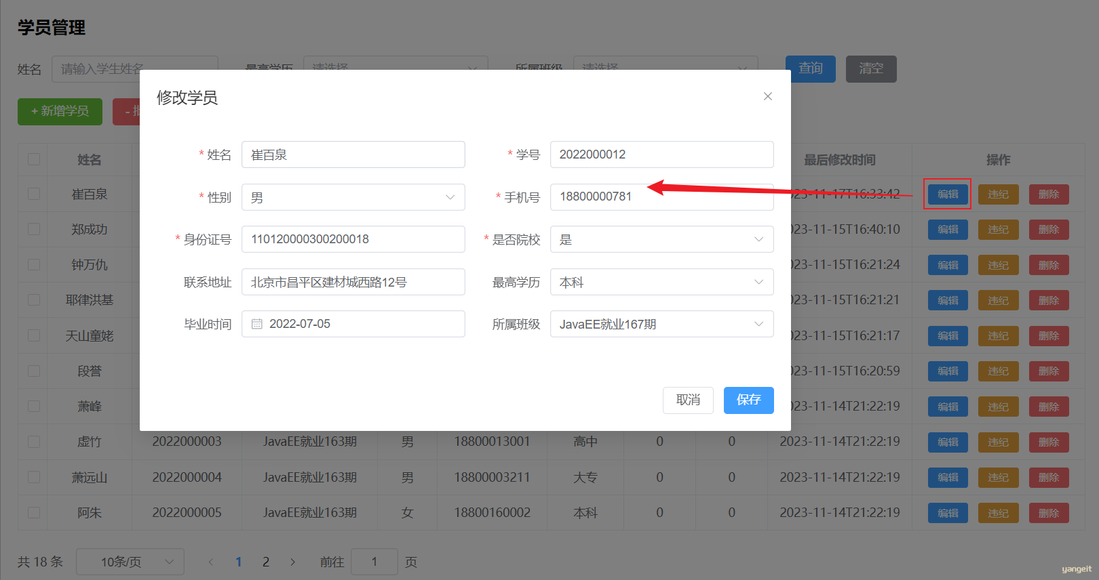Click 删除 for 阿朱 row
This screenshot has width=1099, height=580.
pos(1049,513)
